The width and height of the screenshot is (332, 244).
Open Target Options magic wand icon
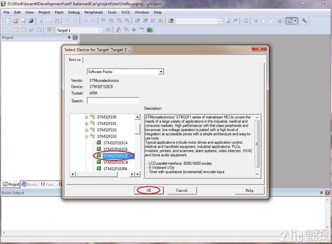108,30
